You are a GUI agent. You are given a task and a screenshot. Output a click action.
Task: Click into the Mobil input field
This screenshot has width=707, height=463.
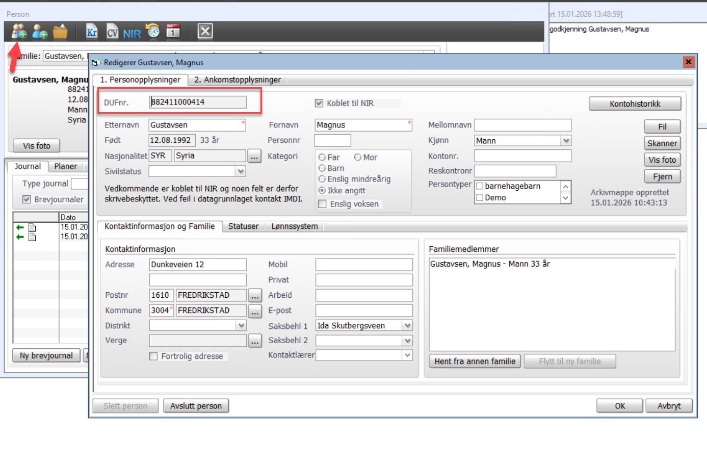[x=364, y=265]
